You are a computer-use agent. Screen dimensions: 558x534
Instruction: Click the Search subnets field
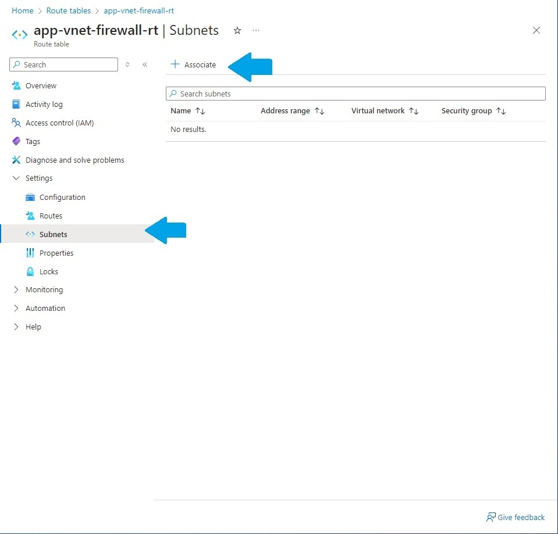click(356, 94)
